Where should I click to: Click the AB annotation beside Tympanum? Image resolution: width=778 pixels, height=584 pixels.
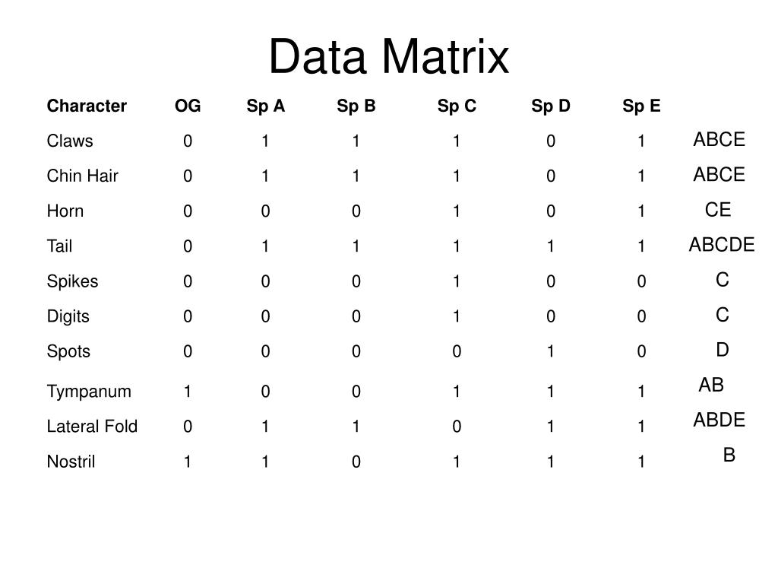[711, 385]
